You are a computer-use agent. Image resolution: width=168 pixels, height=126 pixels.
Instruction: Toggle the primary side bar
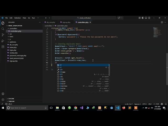[143, 18]
